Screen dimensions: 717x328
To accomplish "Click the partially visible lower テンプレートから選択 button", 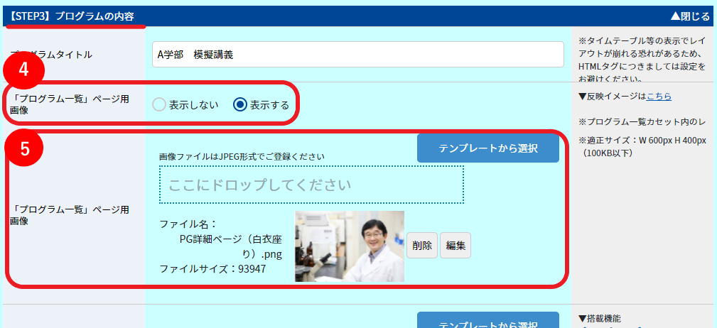I will click(x=488, y=320).
